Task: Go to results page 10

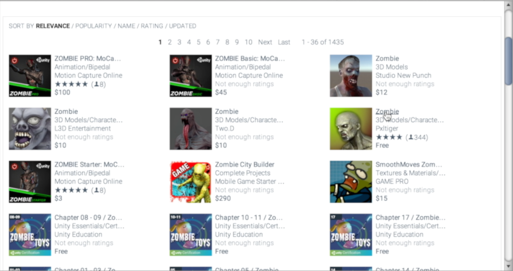Action: (248, 42)
